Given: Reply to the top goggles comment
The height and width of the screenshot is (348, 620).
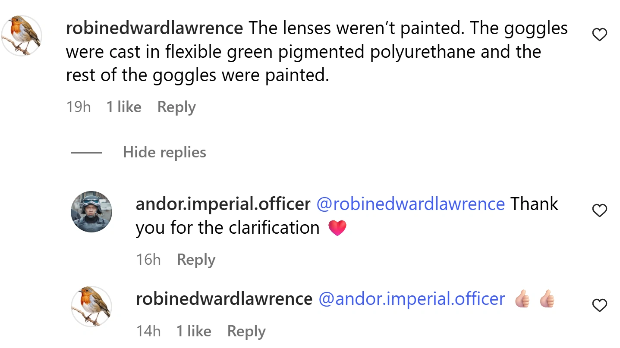Looking at the screenshot, I should (176, 107).
